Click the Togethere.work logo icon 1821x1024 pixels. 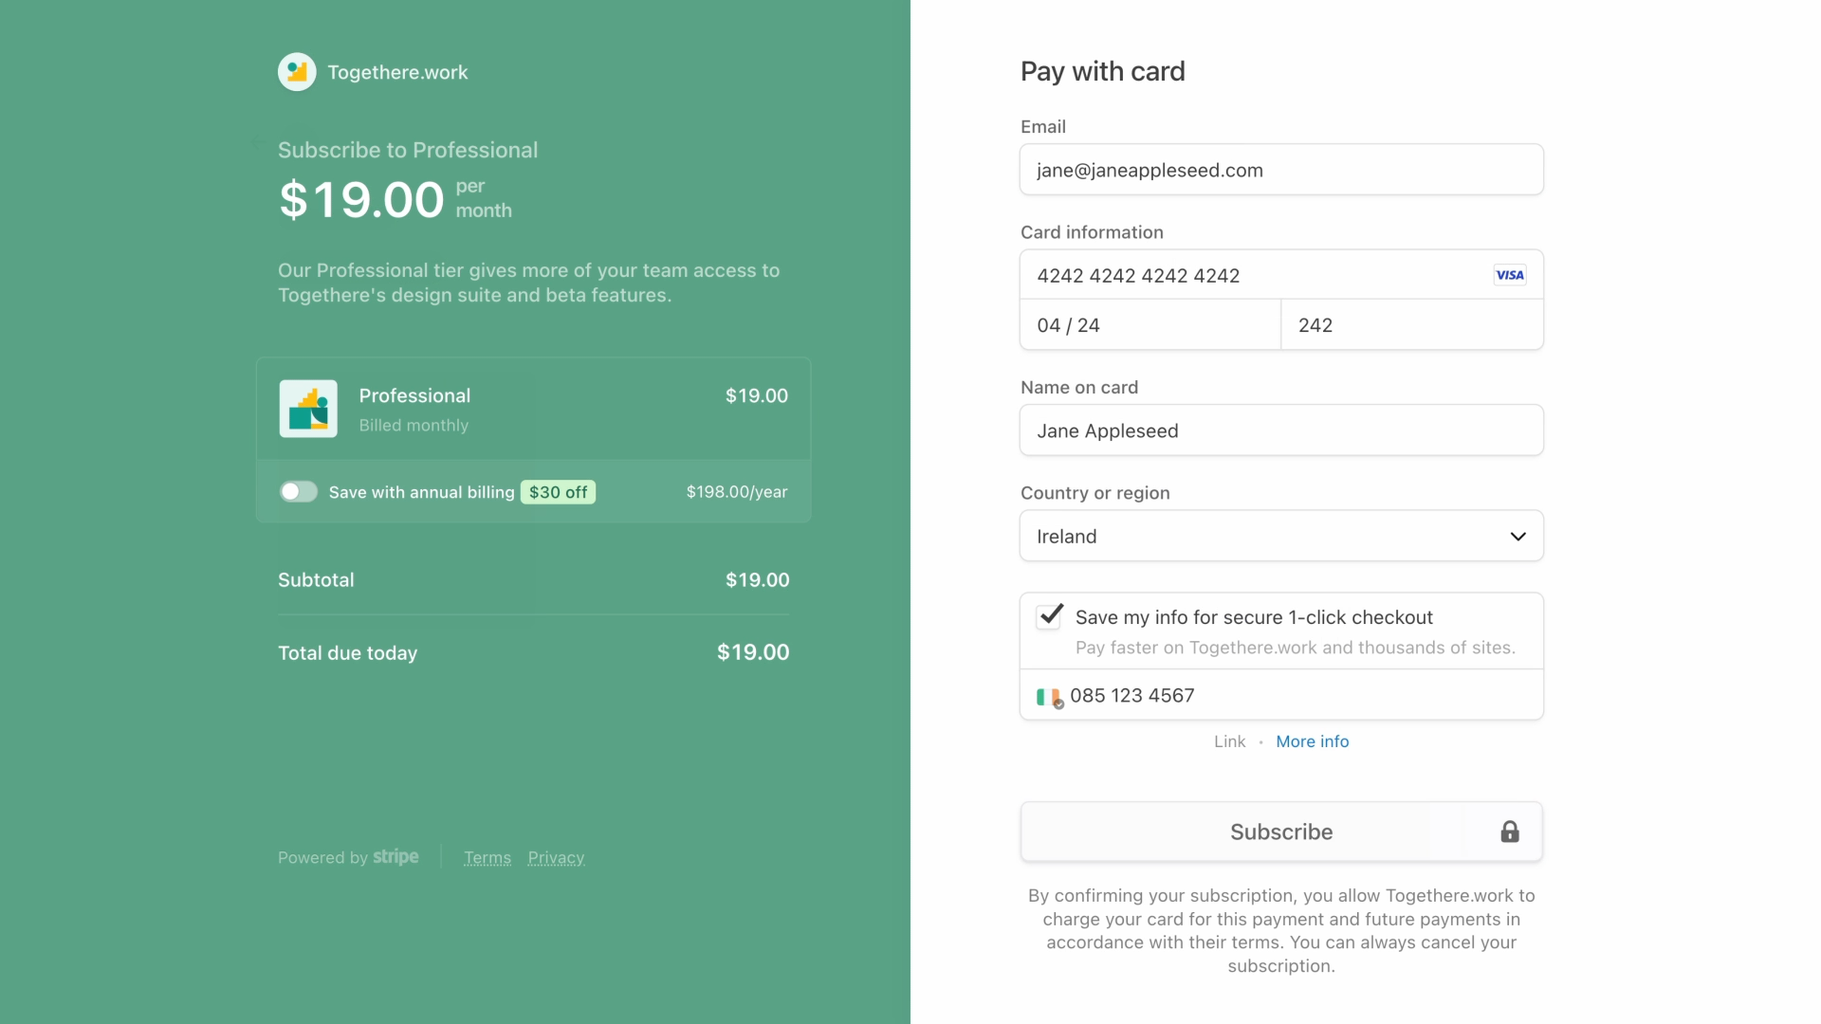pyautogui.click(x=297, y=72)
